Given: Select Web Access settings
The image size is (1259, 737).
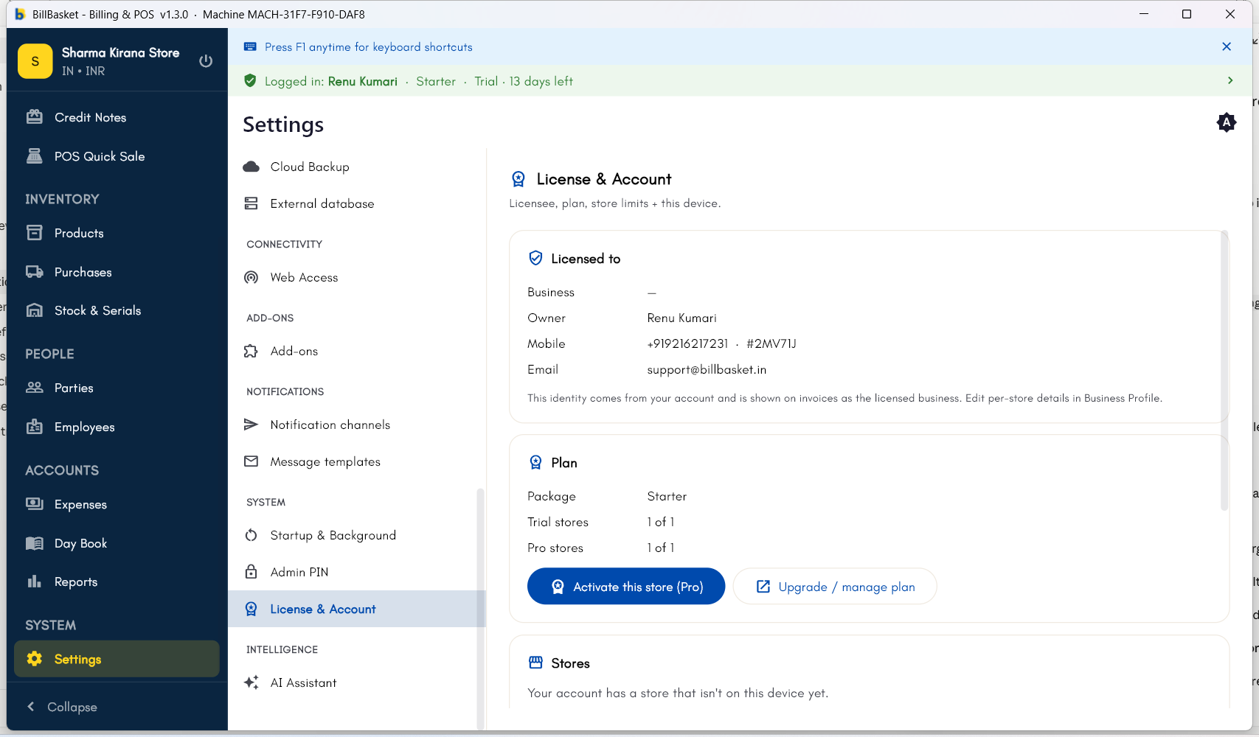Looking at the screenshot, I should [357, 277].
